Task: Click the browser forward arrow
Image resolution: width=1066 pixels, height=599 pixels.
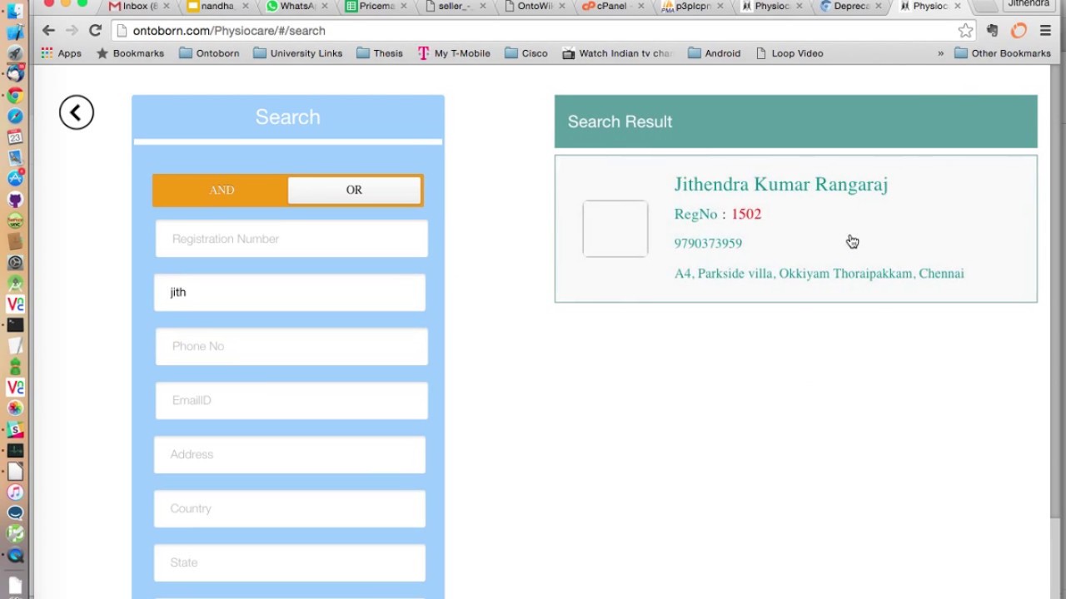Action: (72, 31)
